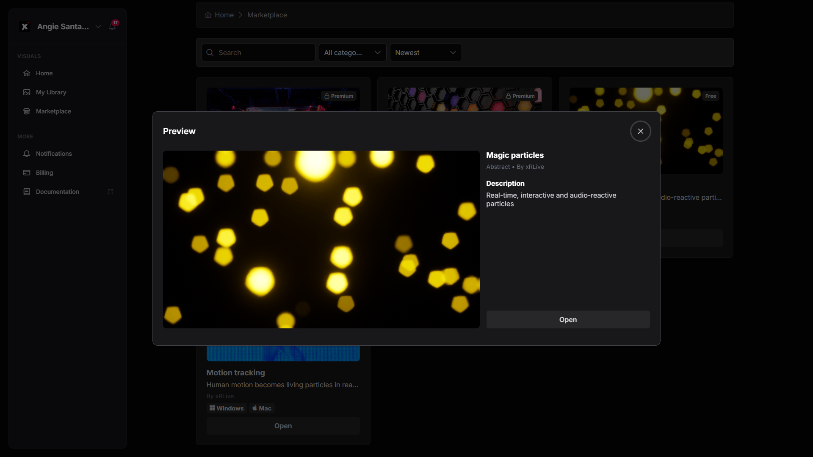
Task: Click the Billing card icon
Action: point(27,173)
